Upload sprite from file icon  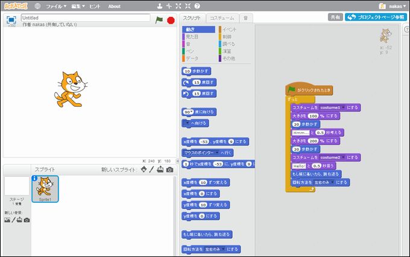pyautogui.click(x=160, y=170)
